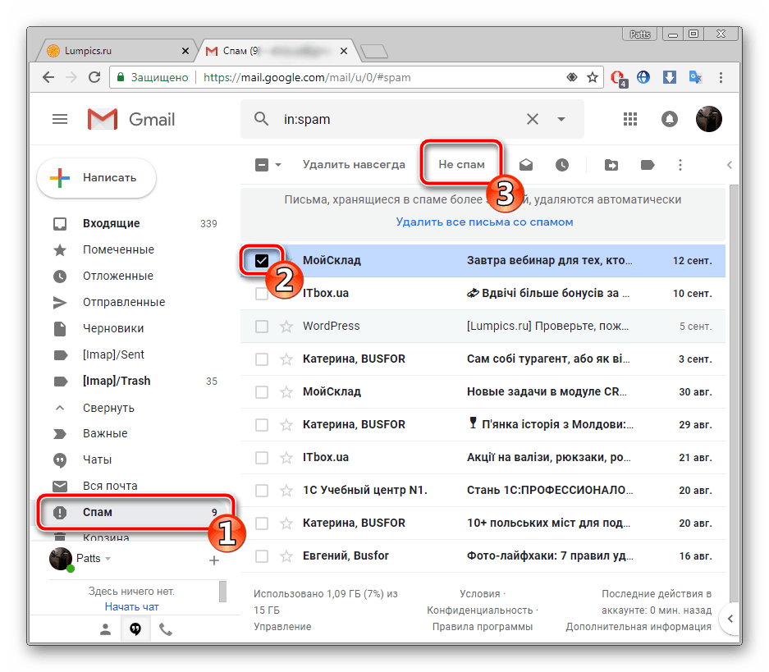
Task: Click the notifications bell icon
Action: [x=670, y=119]
